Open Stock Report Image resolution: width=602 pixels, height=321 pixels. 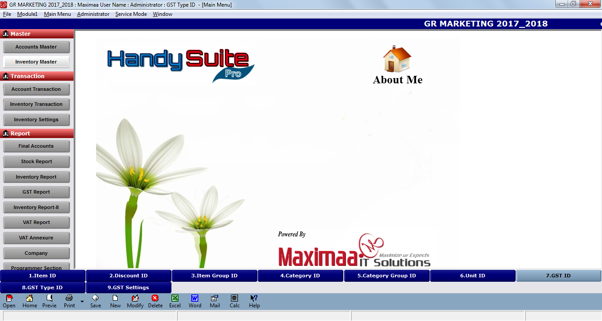click(x=36, y=162)
